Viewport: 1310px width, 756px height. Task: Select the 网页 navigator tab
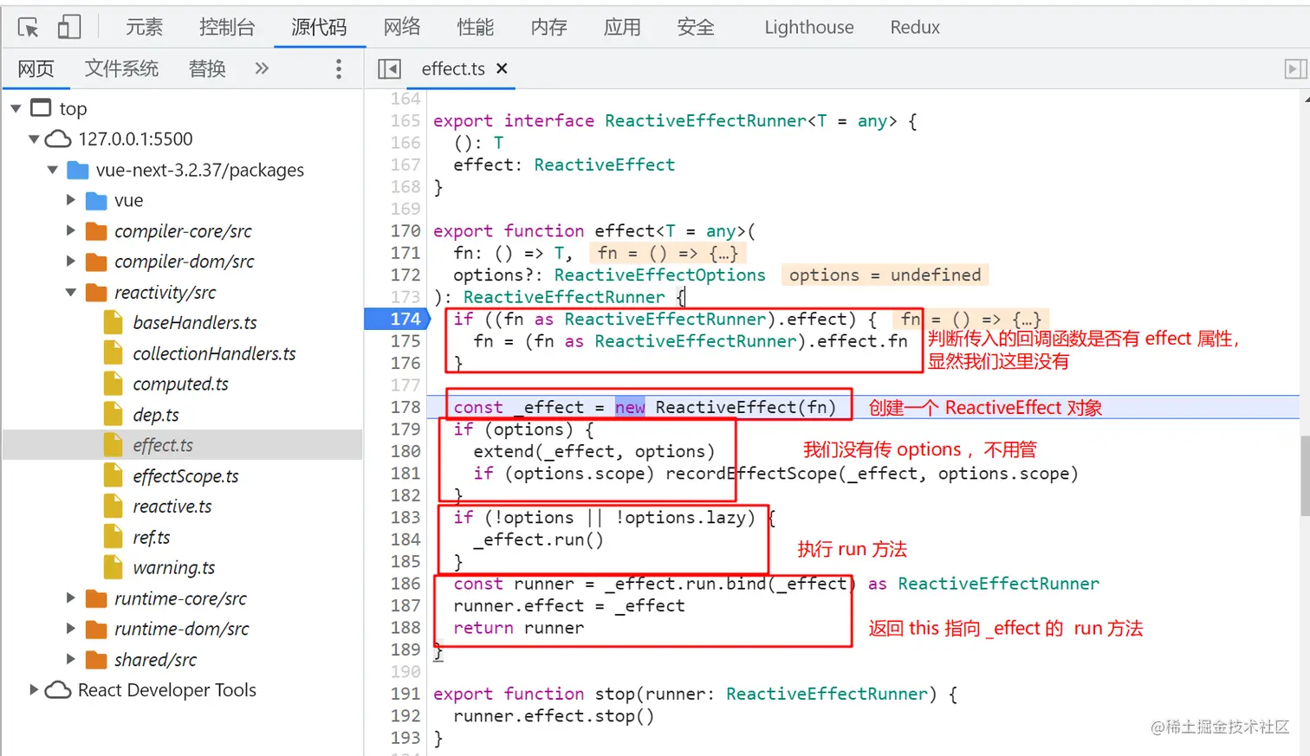tap(36, 69)
